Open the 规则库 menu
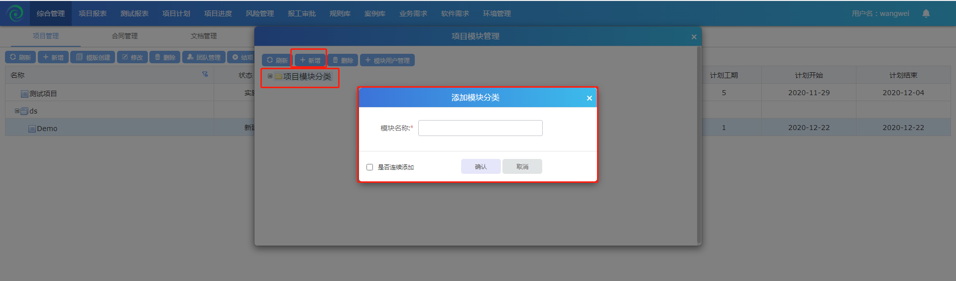This screenshot has height=281, width=956. [x=340, y=13]
